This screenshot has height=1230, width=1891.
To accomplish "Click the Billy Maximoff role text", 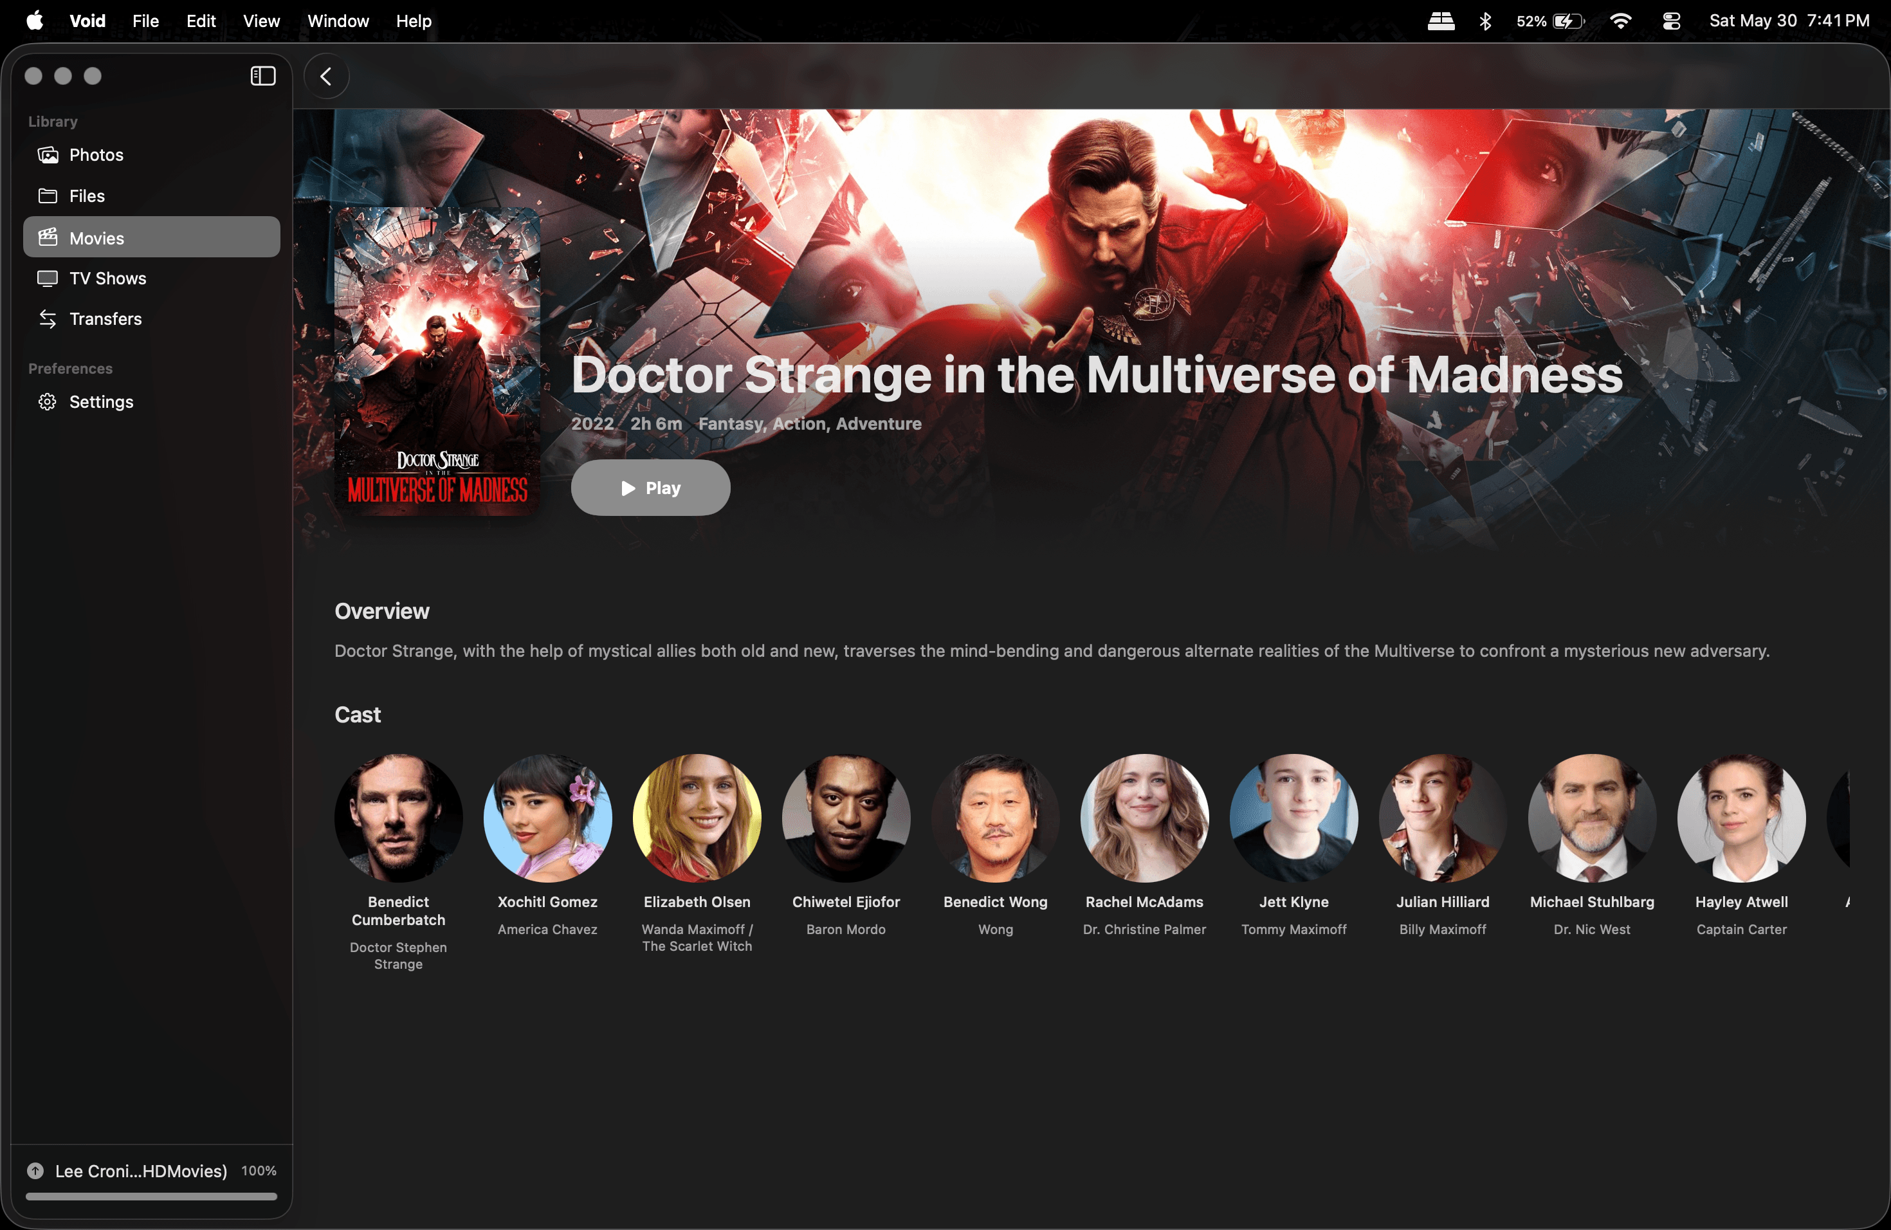I will pyautogui.click(x=1443, y=929).
